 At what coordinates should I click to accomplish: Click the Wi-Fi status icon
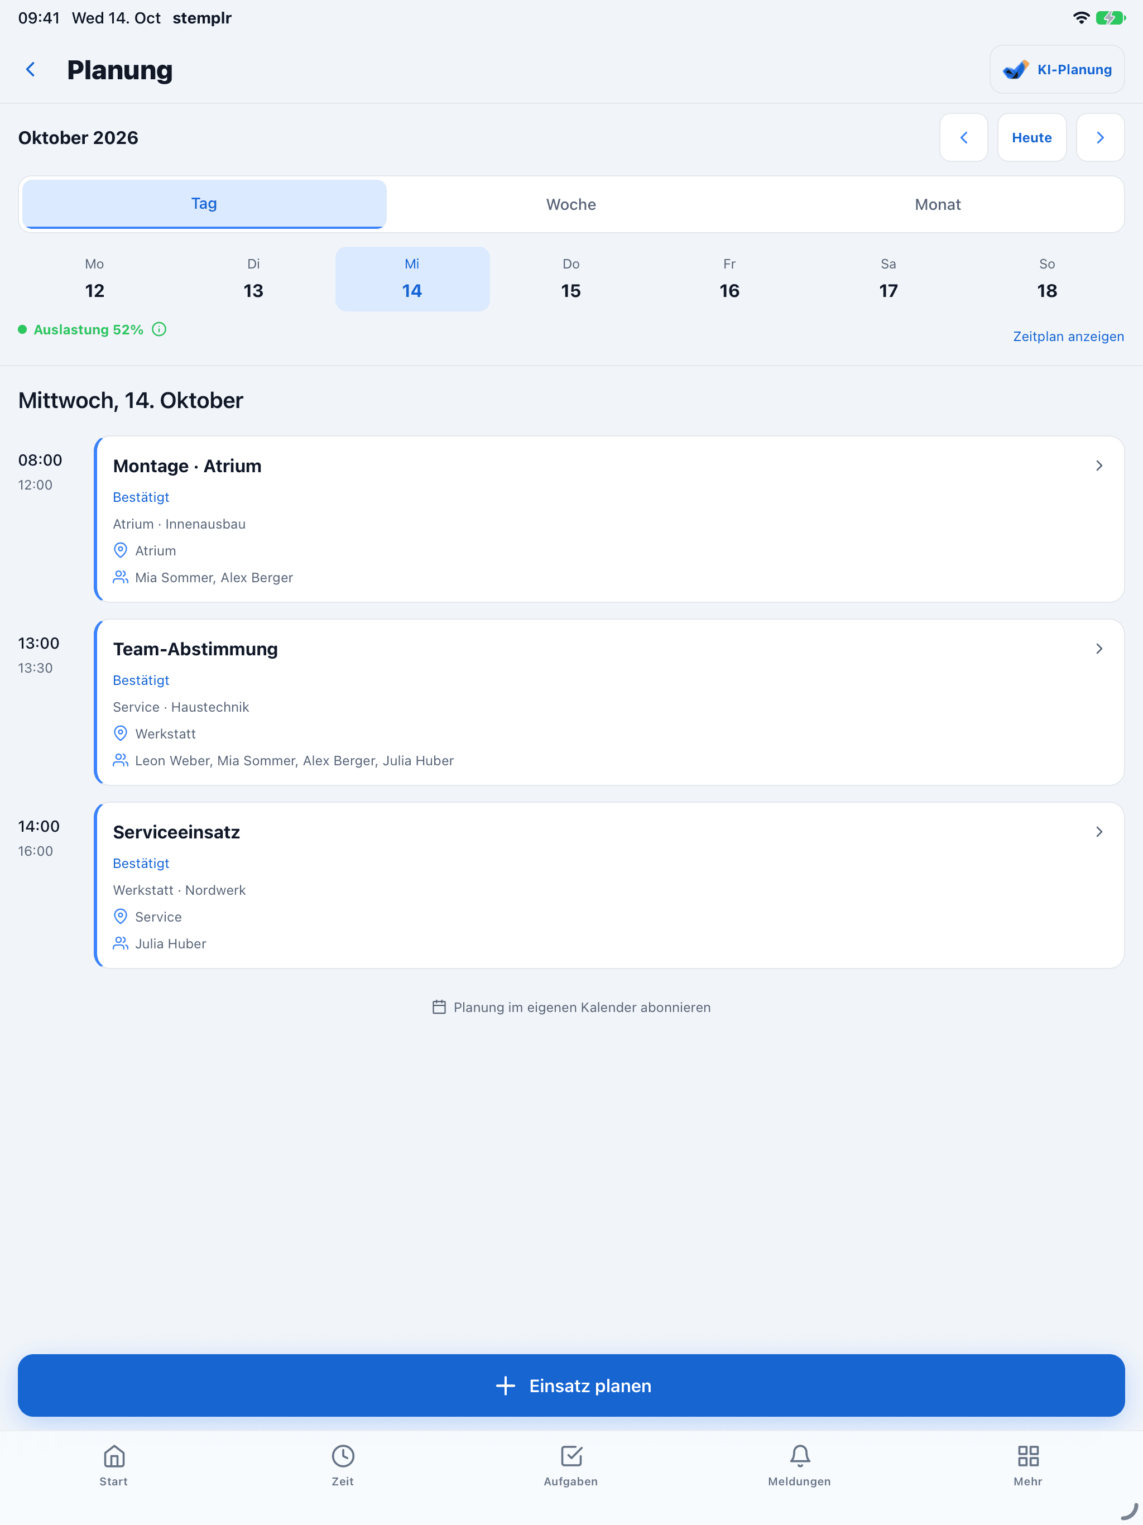1081,18
